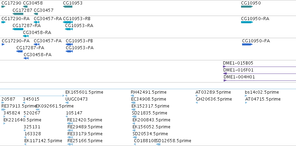Select the CG10950-PA protein bar
Screen dimensions: 296x146
(x=247, y=44)
